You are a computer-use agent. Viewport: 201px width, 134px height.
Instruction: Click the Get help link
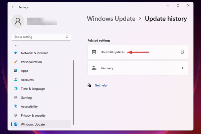[x=100, y=85]
